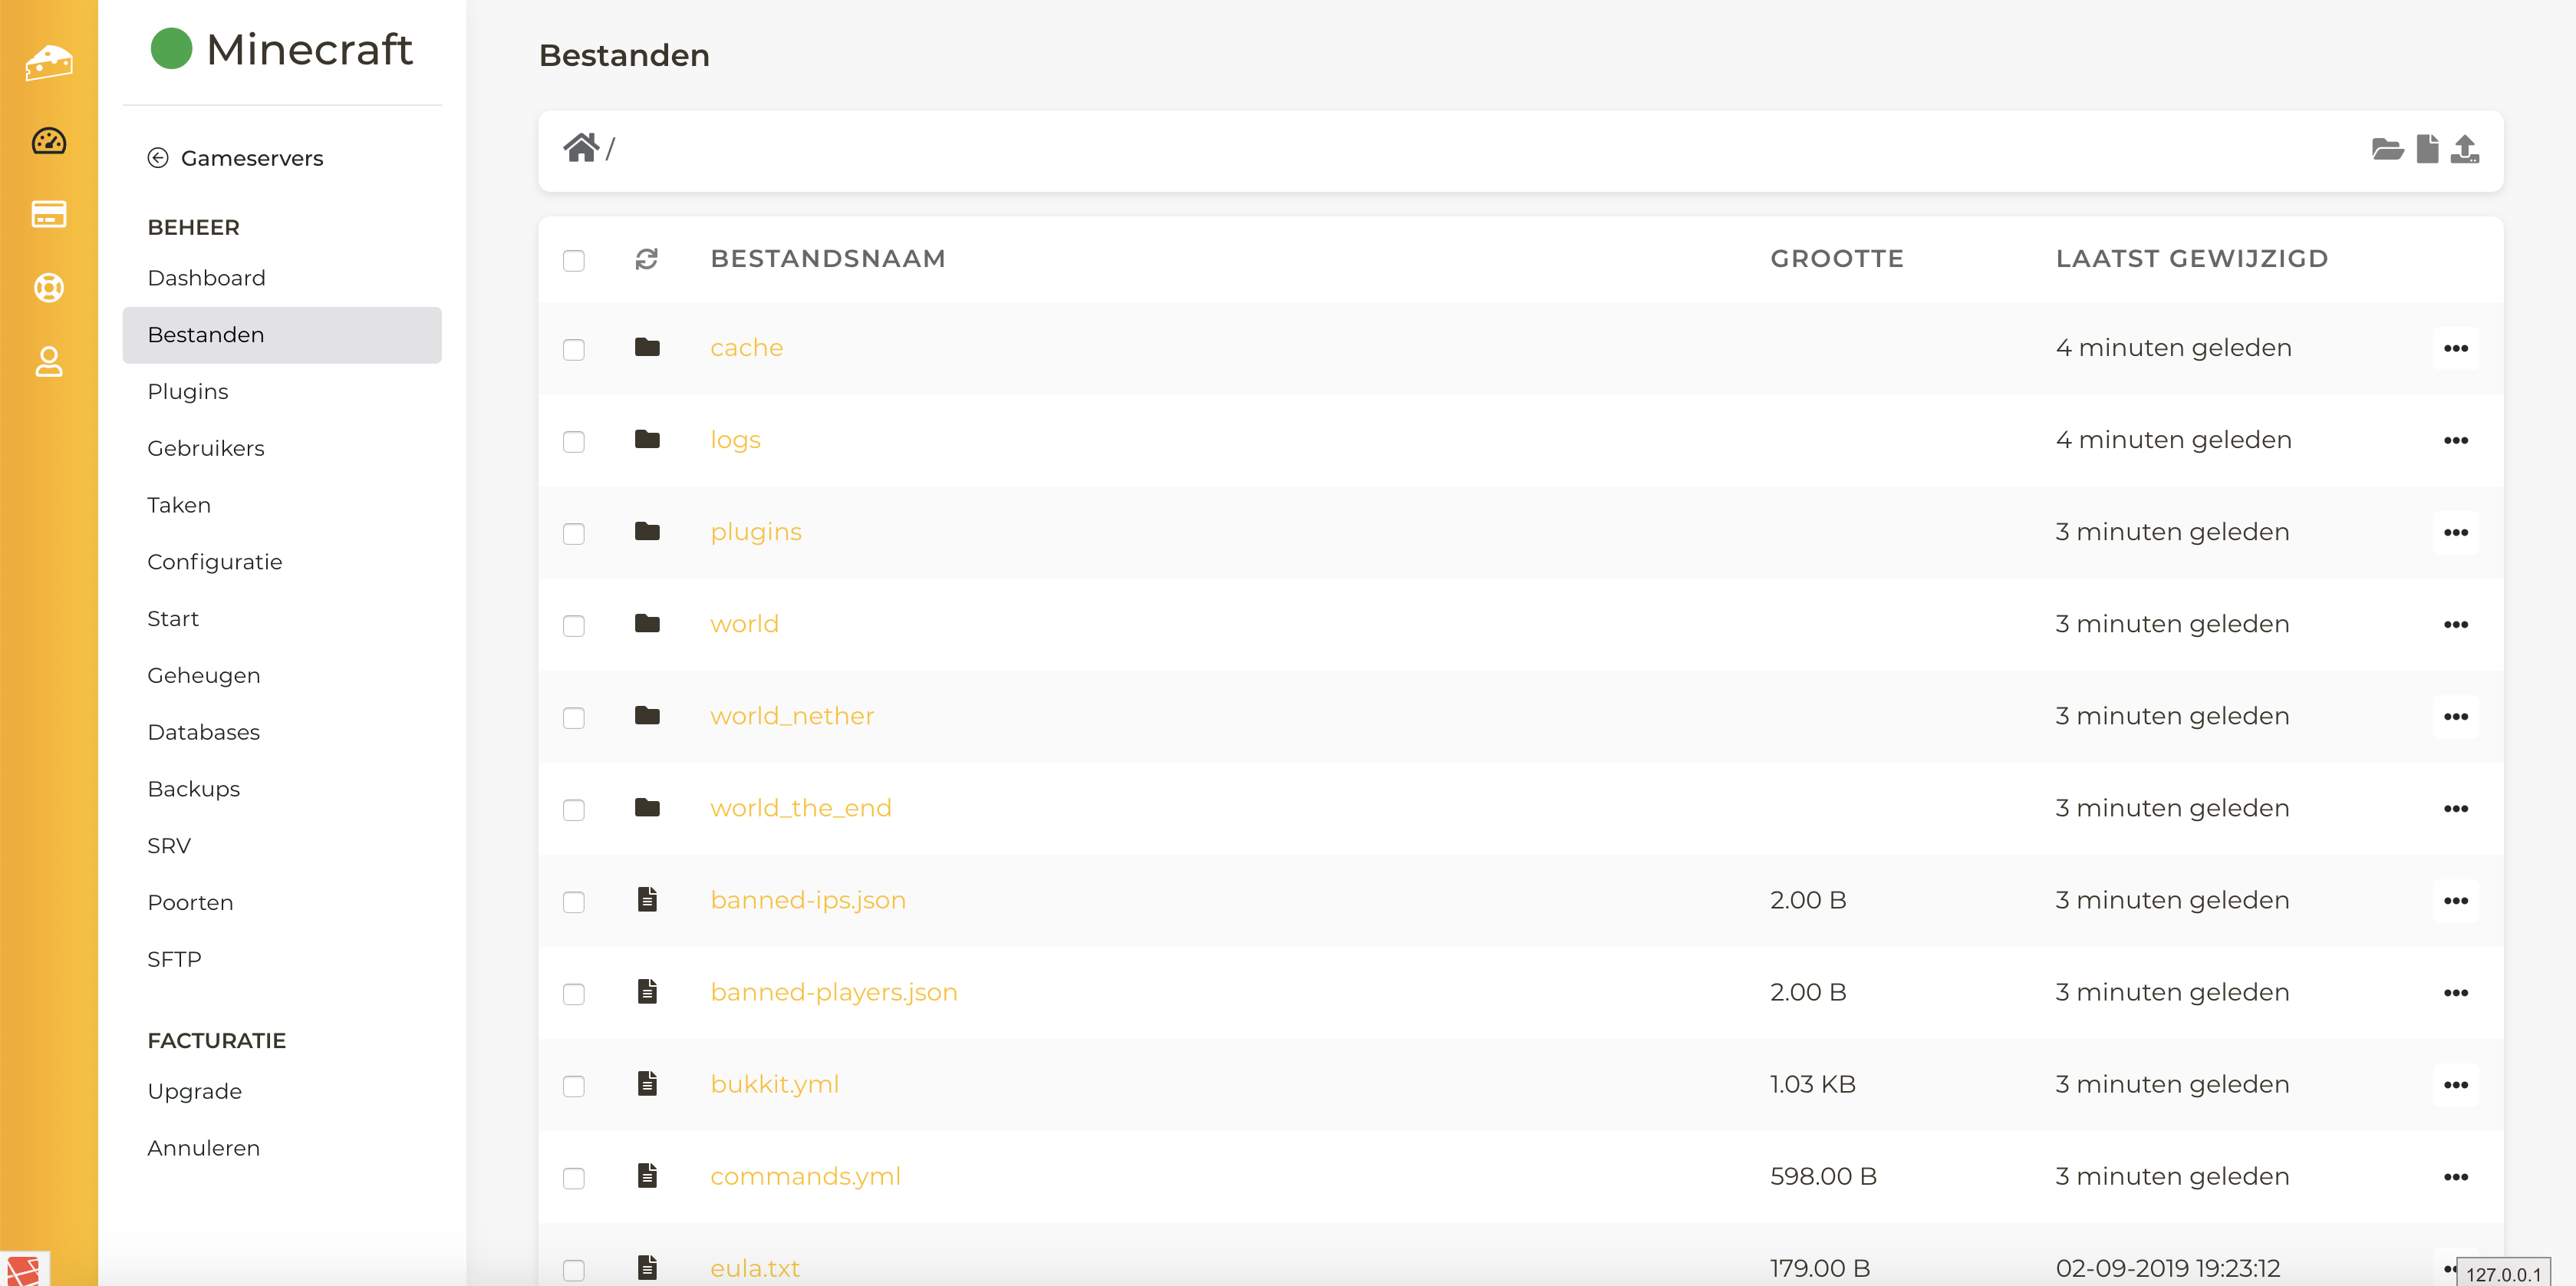This screenshot has width=2576, height=1286.
Task: Click the support lifebuoy icon
Action: (x=48, y=288)
